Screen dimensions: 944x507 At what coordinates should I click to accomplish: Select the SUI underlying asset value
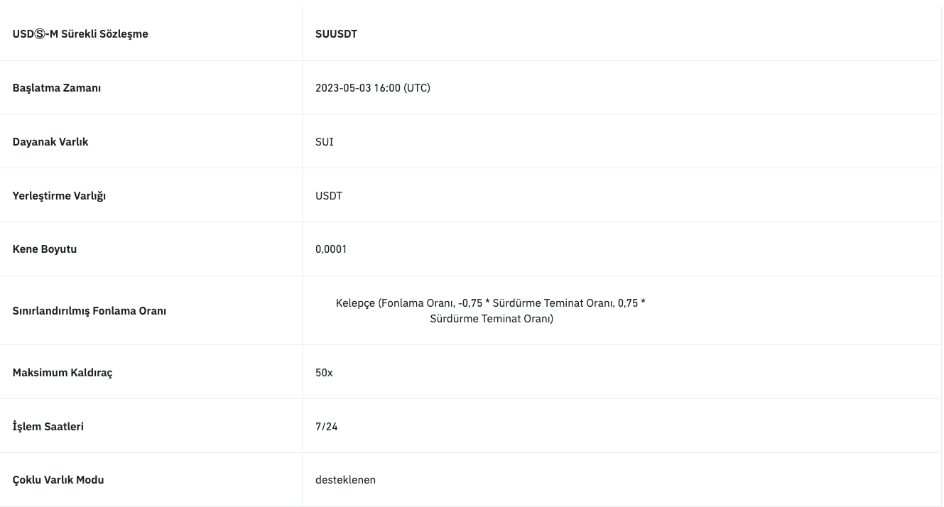(325, 142)
